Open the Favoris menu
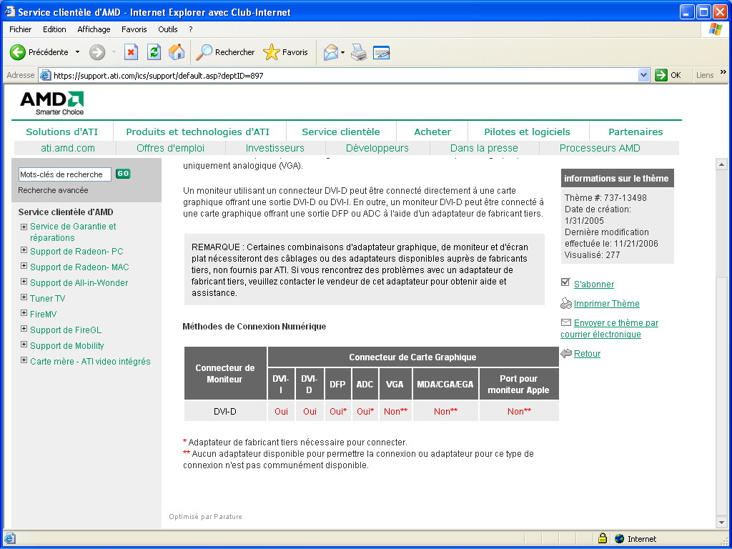This screenshot has height=549, width=732. tap(134, 29)
